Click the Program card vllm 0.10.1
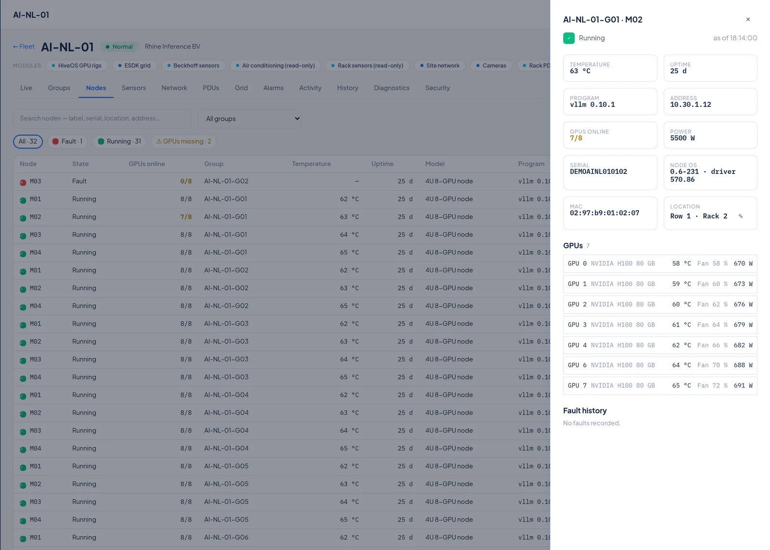 click(x=610, y=102)
